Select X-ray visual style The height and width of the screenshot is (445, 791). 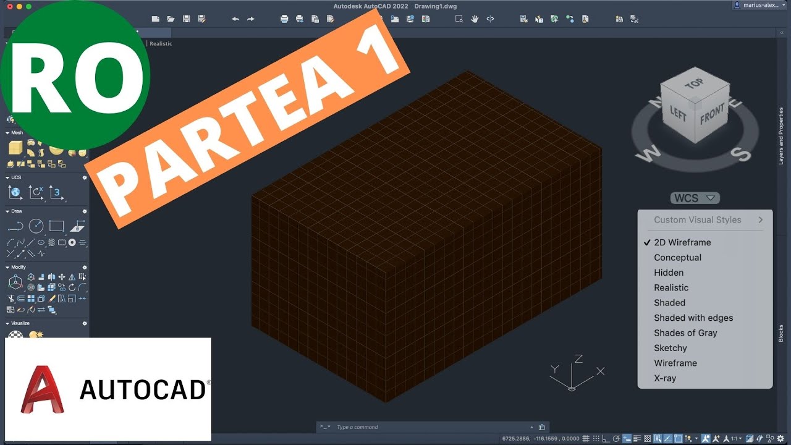coord(665,378)
